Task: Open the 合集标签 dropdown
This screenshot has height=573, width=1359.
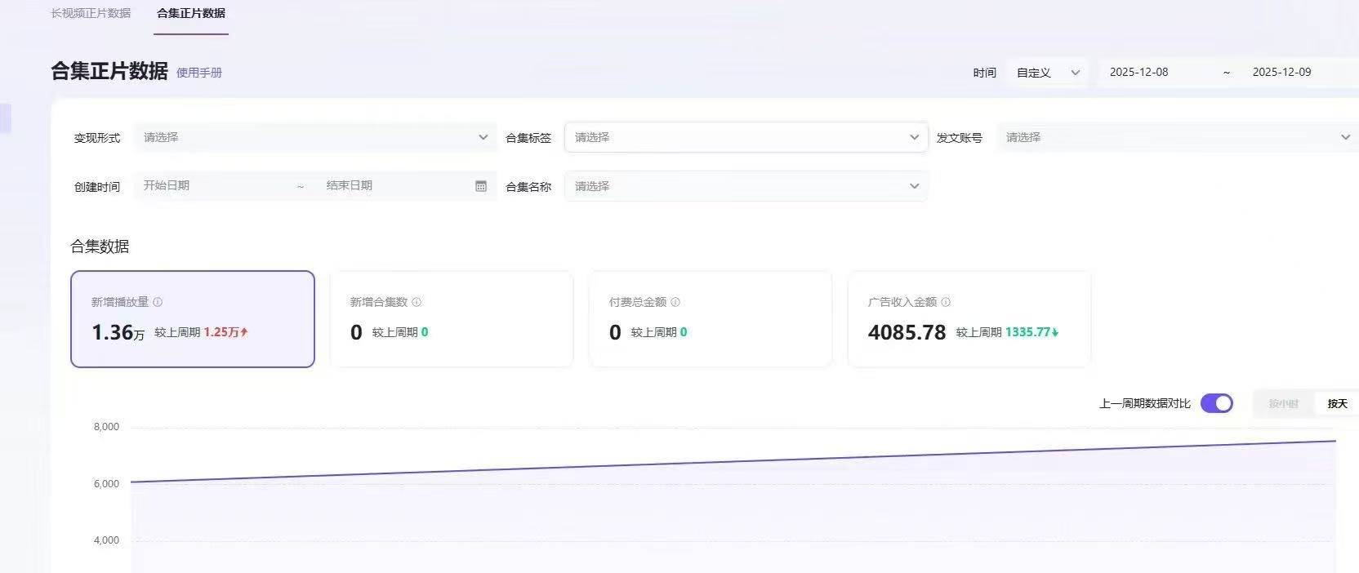Action: coord(746,137)
